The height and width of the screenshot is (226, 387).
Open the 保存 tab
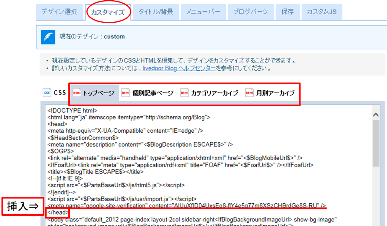(x=287, y=12)
